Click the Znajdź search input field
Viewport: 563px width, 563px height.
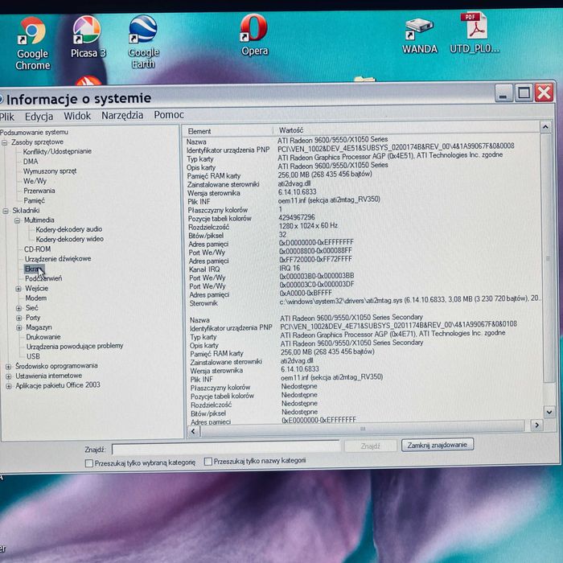click(226, 448)
